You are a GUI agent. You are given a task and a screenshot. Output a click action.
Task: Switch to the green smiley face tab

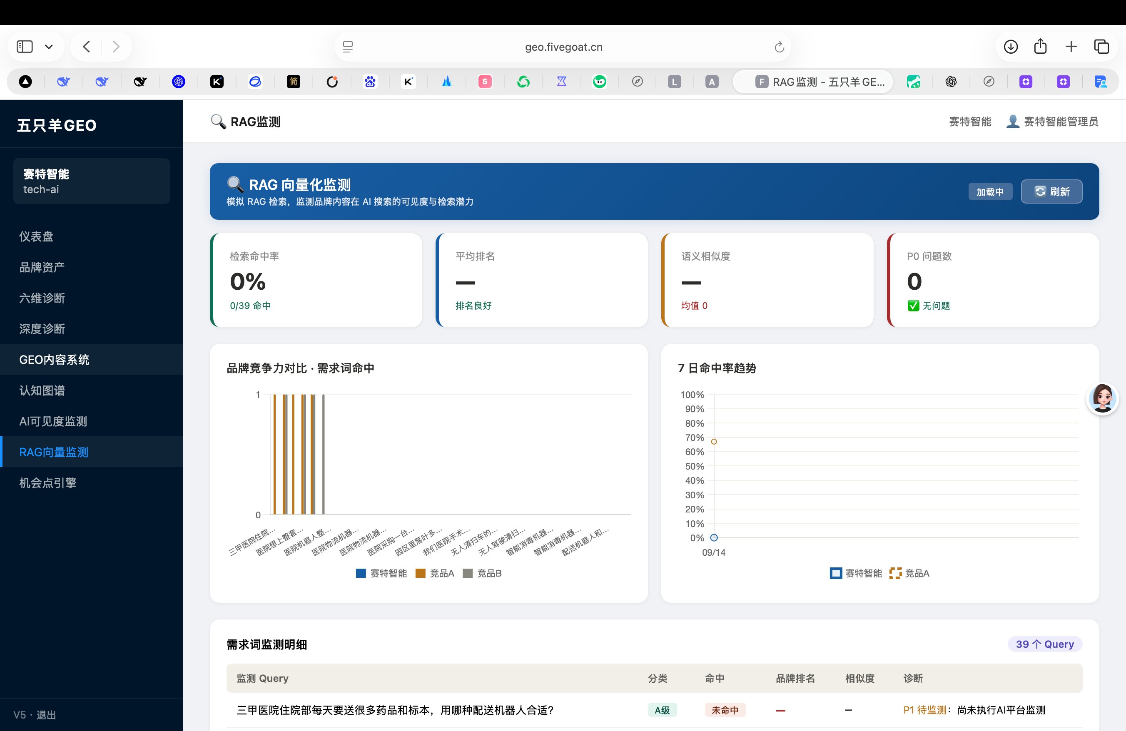(599, 82)
